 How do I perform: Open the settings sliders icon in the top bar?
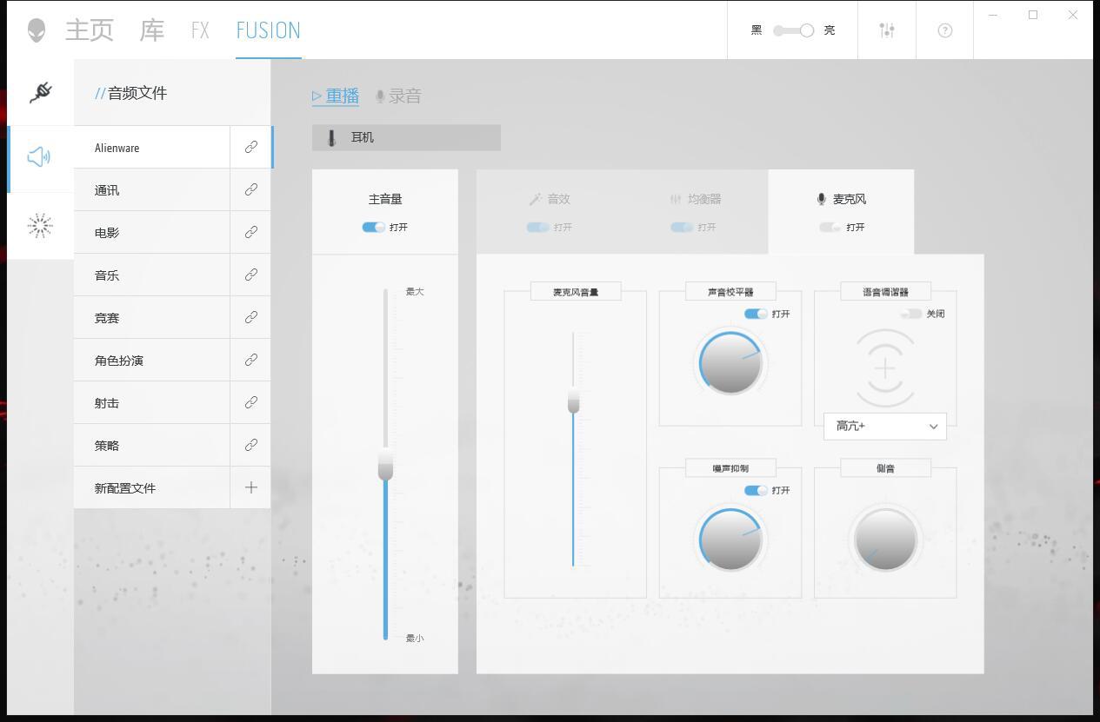(886, 30)
